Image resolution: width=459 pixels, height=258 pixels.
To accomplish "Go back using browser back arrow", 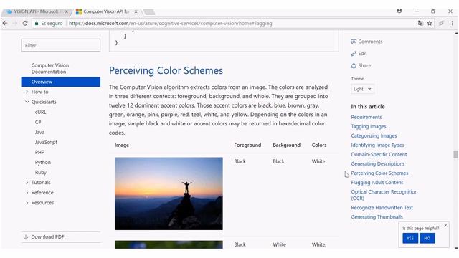I will (x=5, y=23).
